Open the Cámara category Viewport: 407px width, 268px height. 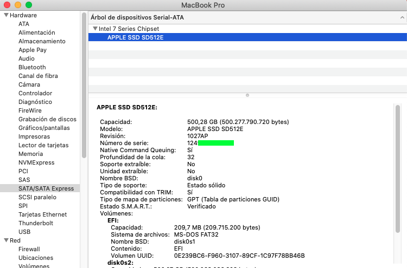click(x=29, y=84)
